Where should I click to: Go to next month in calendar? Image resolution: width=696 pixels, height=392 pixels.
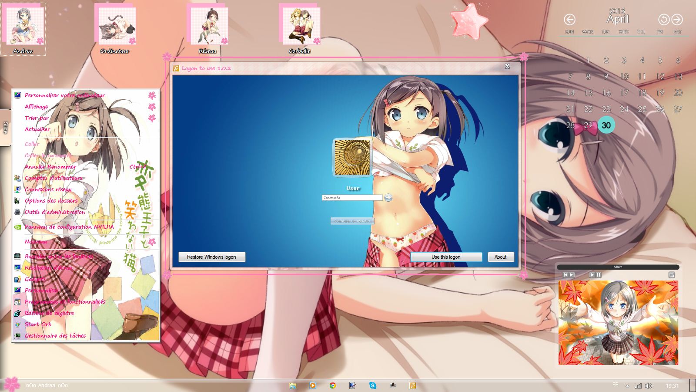point(677,20)
